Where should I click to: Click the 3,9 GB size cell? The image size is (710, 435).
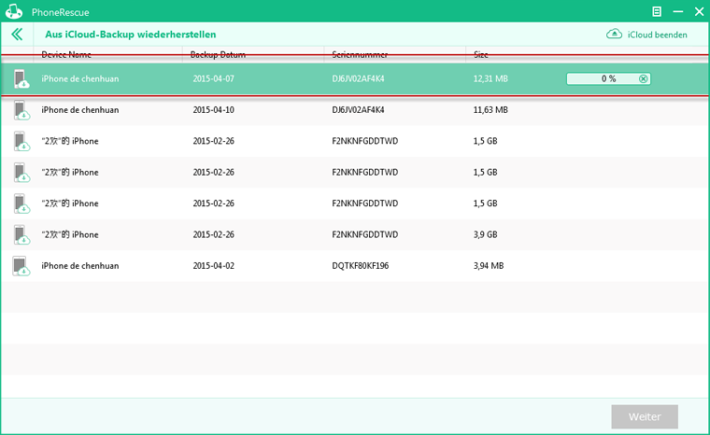tap(485, 234)
